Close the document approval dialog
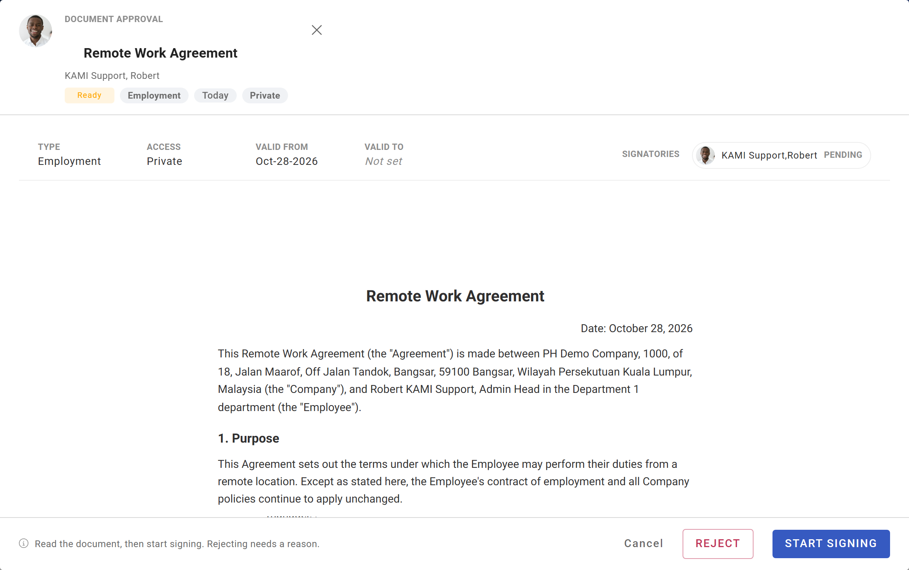 point(316,30)
